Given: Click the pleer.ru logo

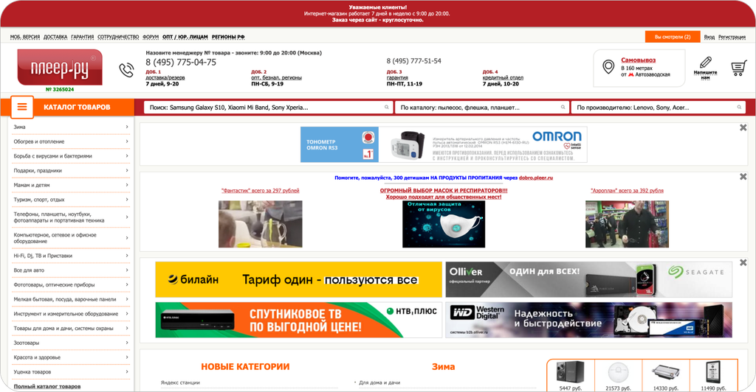Looking at the screenshot, I should (60, 67).
